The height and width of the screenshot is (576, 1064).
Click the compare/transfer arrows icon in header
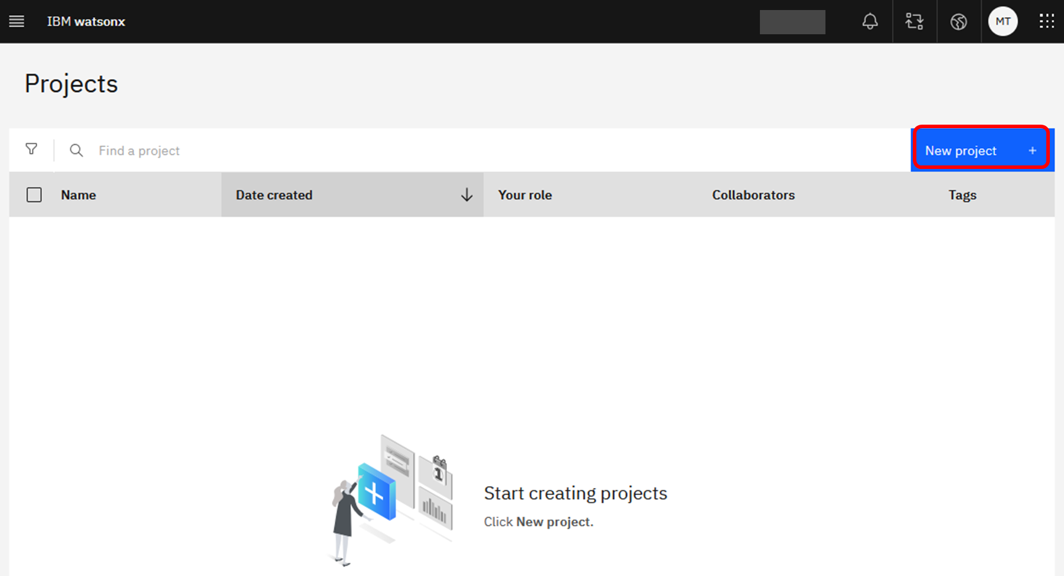coord(914,22)
